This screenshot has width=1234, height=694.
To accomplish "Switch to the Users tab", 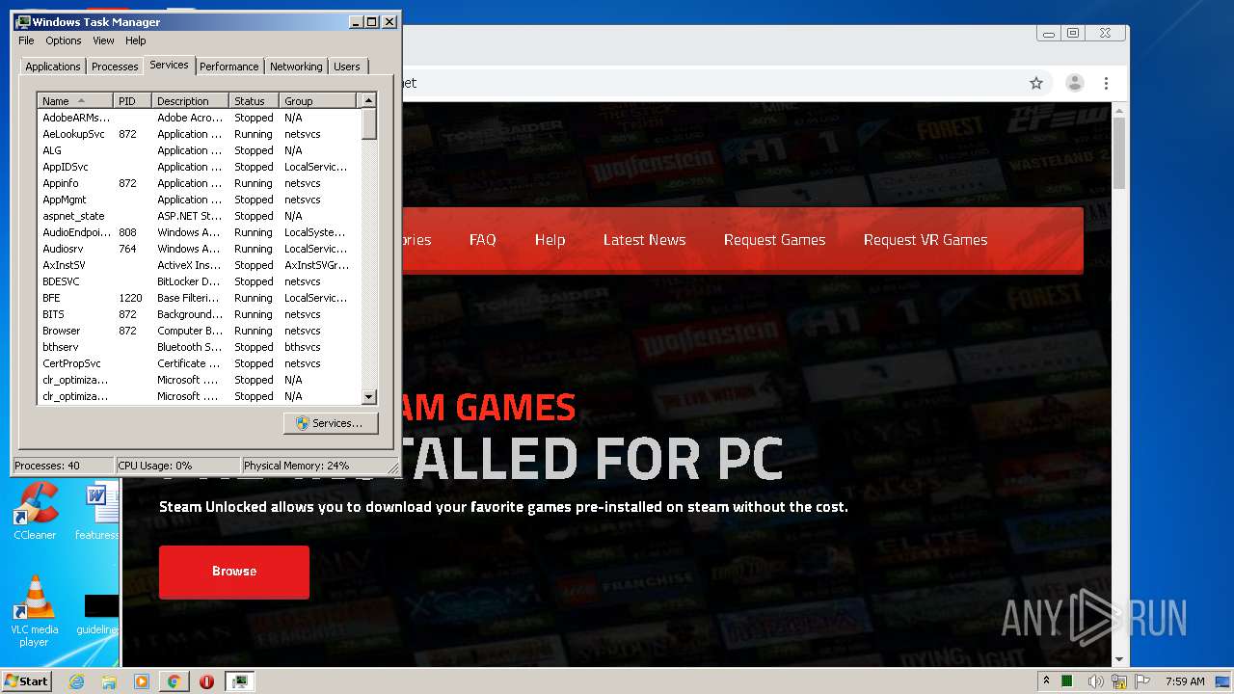I will (x=347, y=67).
